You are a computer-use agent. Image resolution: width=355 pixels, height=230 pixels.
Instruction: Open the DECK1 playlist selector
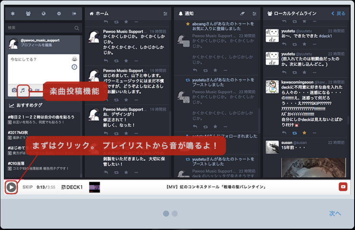click(72, 187)
